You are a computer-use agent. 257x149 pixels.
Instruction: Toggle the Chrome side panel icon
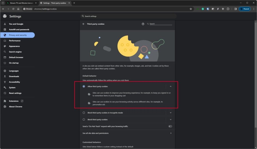pyautogui.click(x=235, y=9)
